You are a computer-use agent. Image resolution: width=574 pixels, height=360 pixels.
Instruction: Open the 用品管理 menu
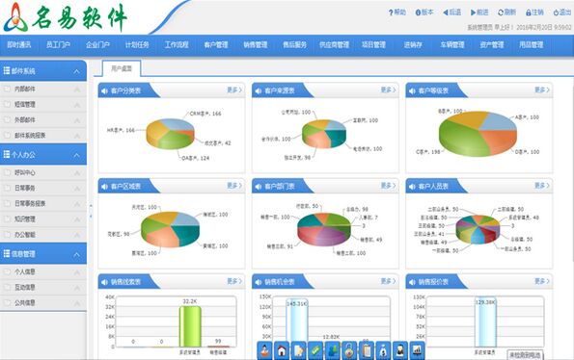point(532,45)
